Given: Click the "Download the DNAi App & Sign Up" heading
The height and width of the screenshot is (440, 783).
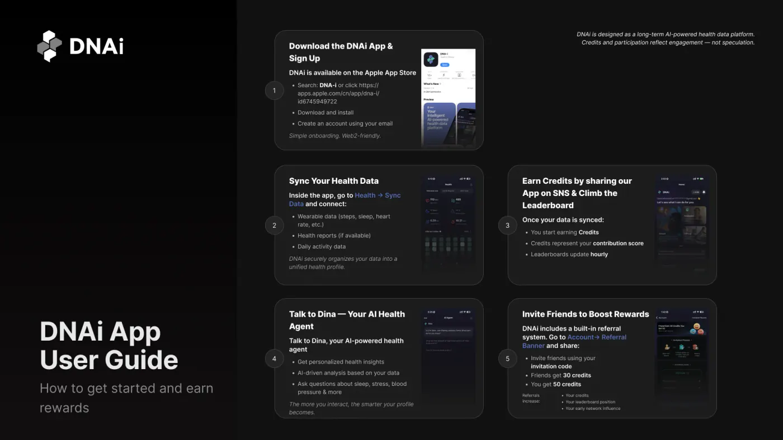Looking at the screenshot, I should click(341, 52).
